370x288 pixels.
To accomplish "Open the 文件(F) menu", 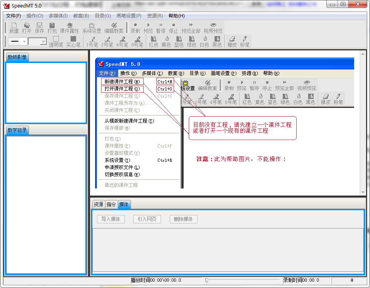I will (x=13, y=16).
